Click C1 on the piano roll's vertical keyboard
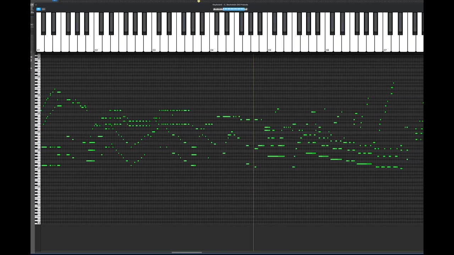Viewport: 454px width, 255px height. pos(38,168)
